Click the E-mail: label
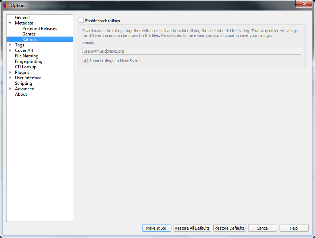This screenshot has height=238, width=315. pyautogui.click(x=88, y=42)
